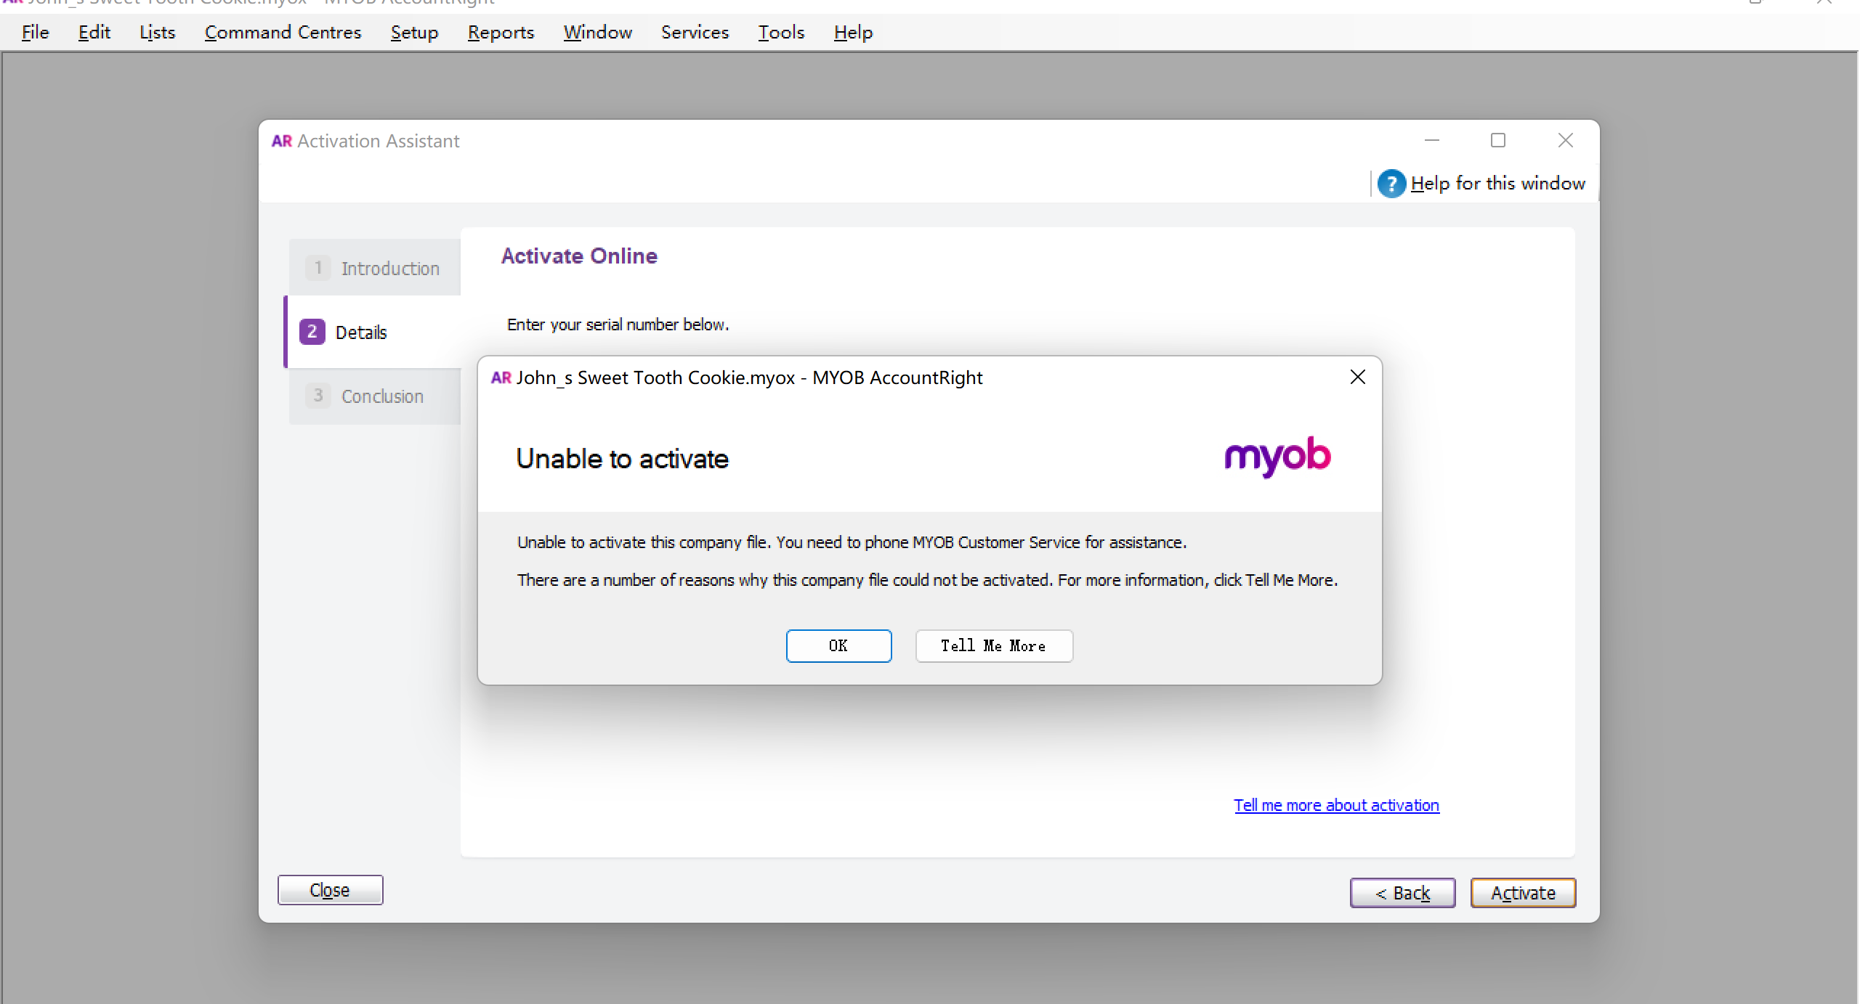Click the blue question mark help icon
This screenshot has width=1860, height=1004.
[1391, 183]
